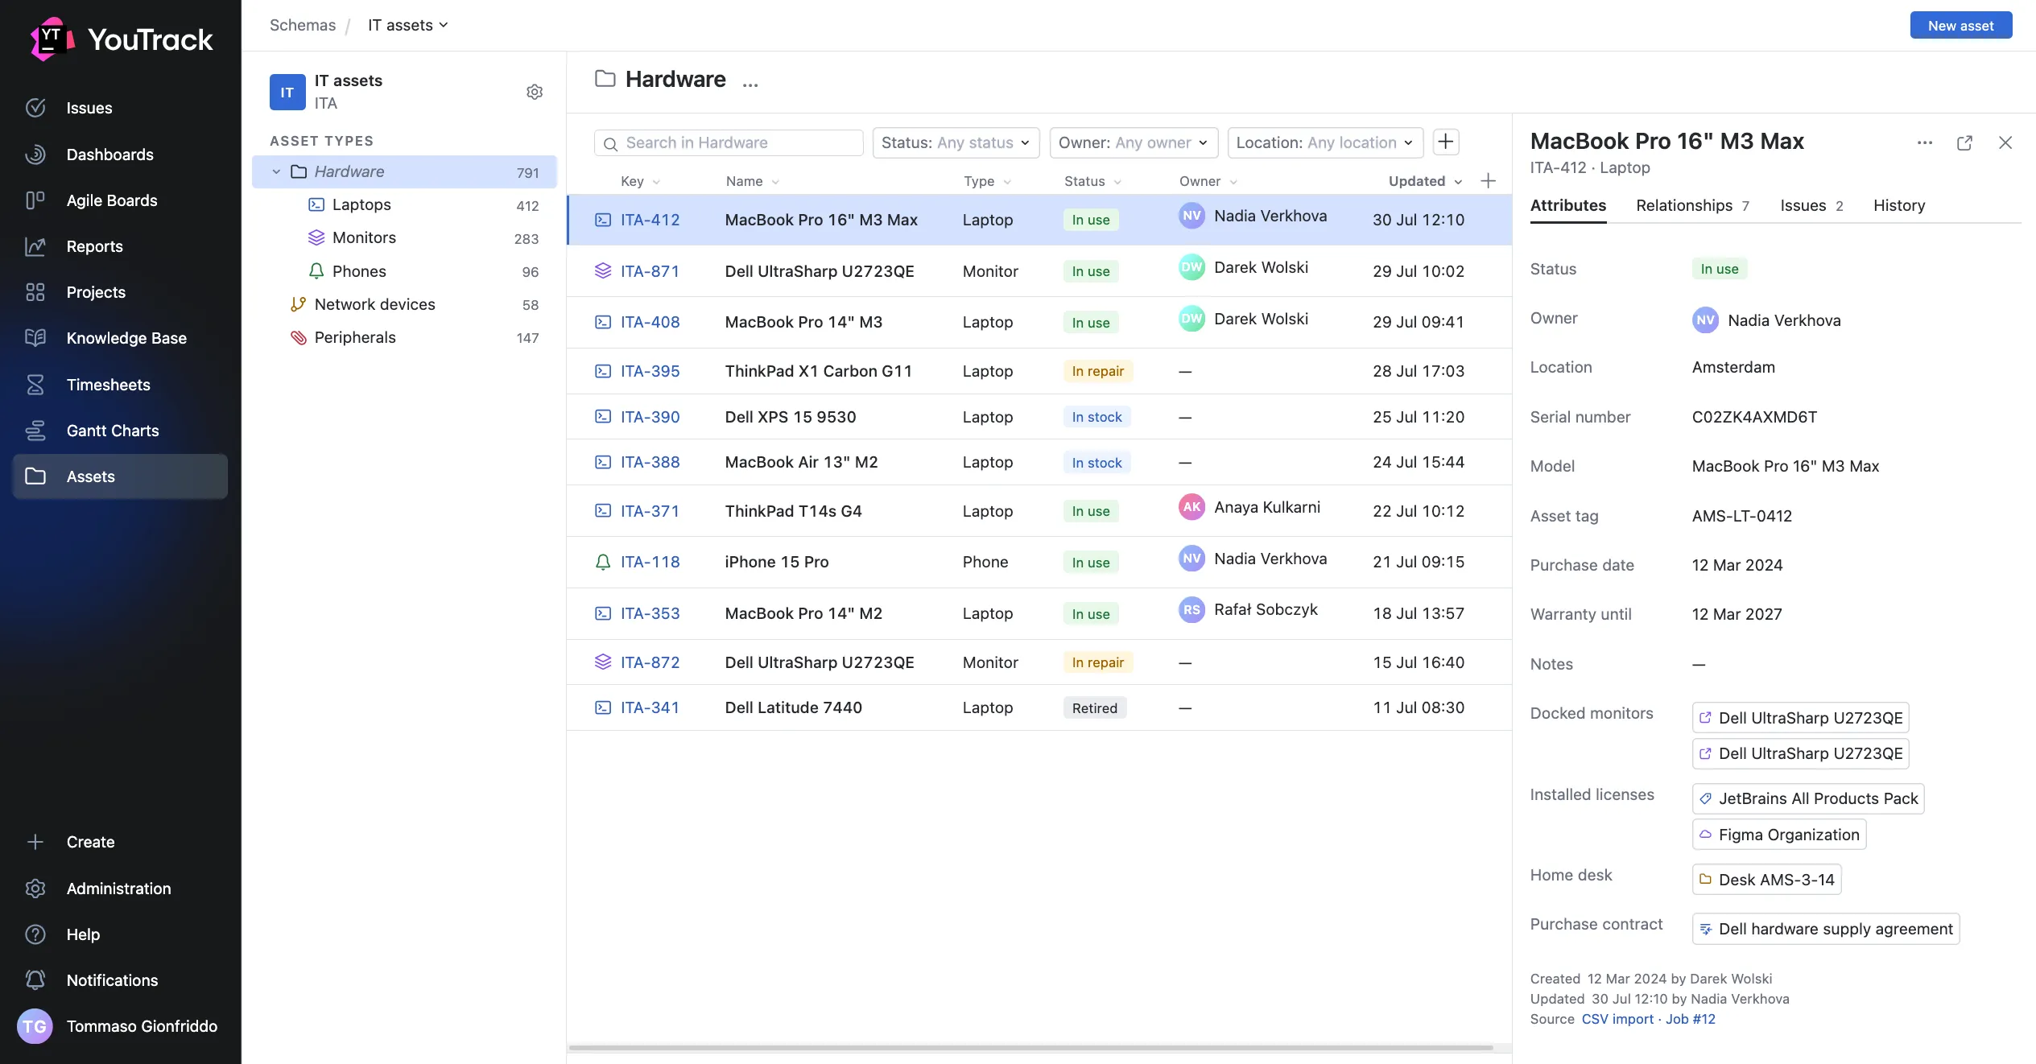The height and width of the screenshot is (1064, 2036).
Task: Add a column with the plus icon
Action: tap(1488, 181)
